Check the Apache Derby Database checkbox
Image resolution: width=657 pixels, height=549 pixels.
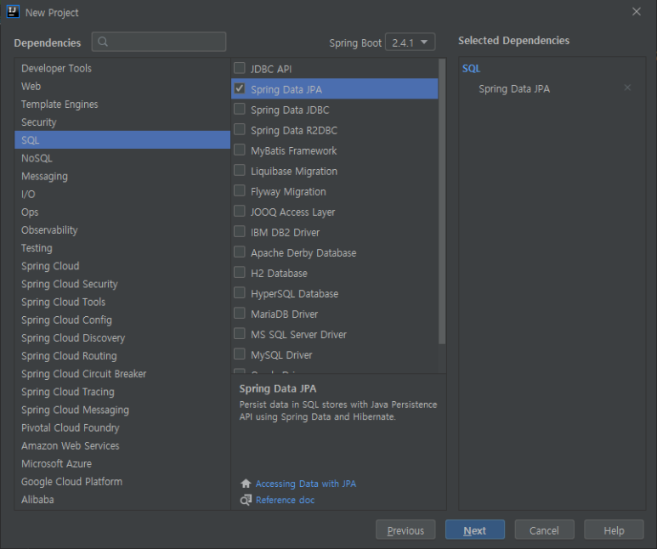tap(239, 252)
